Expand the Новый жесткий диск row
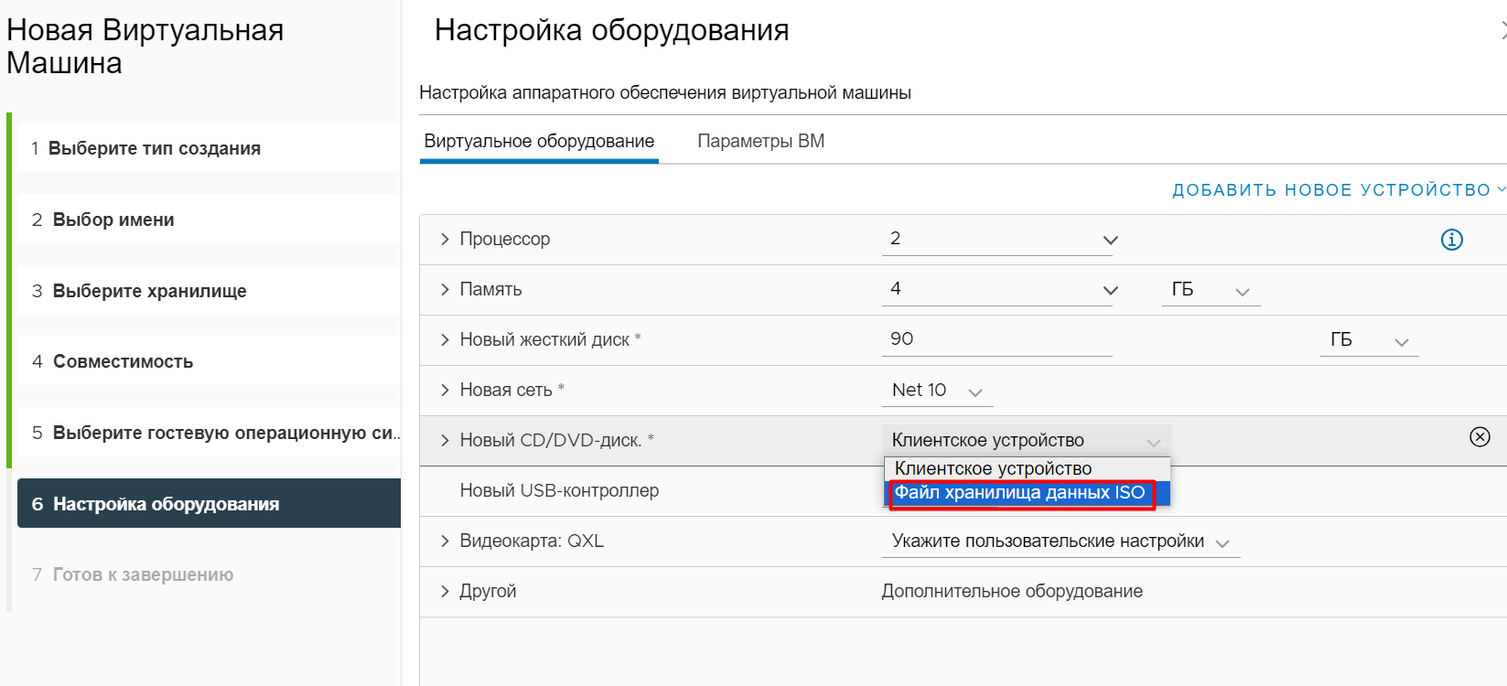 [445, 339]
